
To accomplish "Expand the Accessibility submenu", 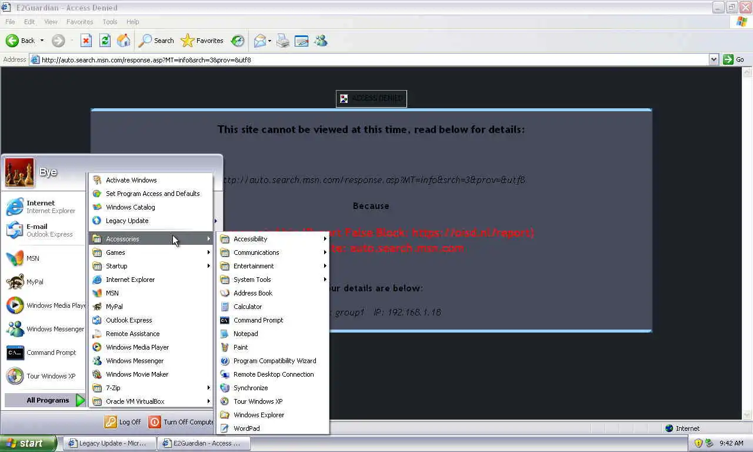I will pos(272,239).
